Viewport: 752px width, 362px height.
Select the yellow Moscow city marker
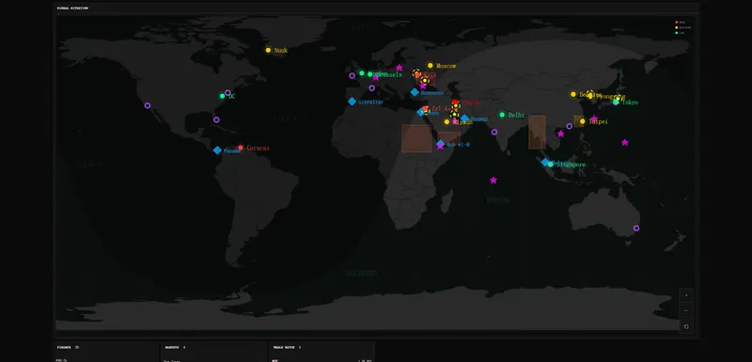click(431, 66)
